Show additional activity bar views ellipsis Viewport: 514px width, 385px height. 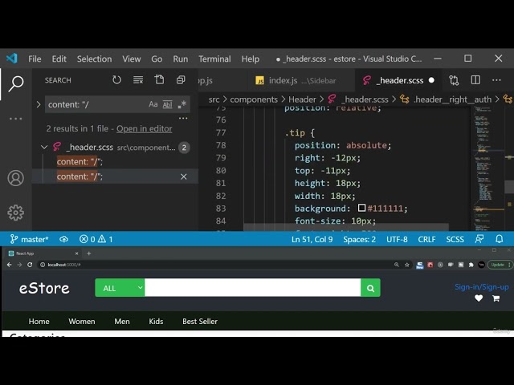(16, 119)
